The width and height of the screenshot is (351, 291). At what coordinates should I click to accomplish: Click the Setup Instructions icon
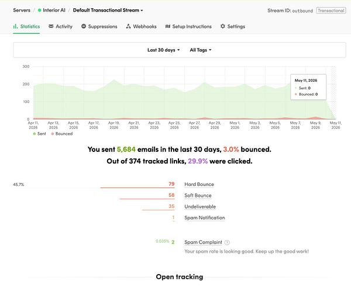click(168, 26)
